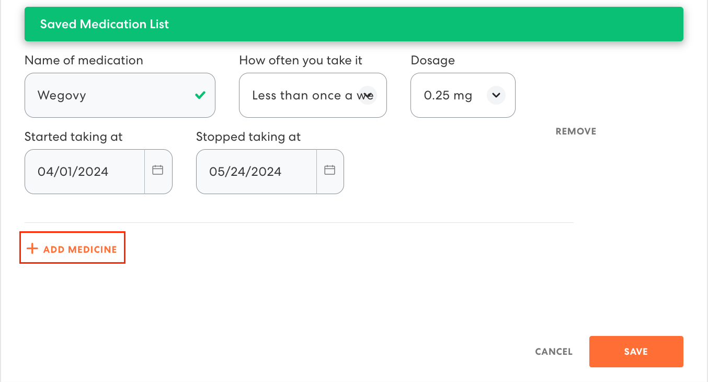The width and height of the screenshot is (708, 382).
Task: Open the calendar picker for stop date
Action: (x=329, y=170)
